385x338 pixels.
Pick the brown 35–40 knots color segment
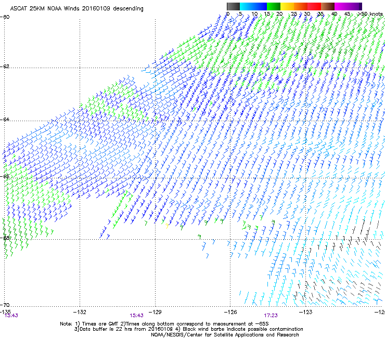[x=328, y=6]
